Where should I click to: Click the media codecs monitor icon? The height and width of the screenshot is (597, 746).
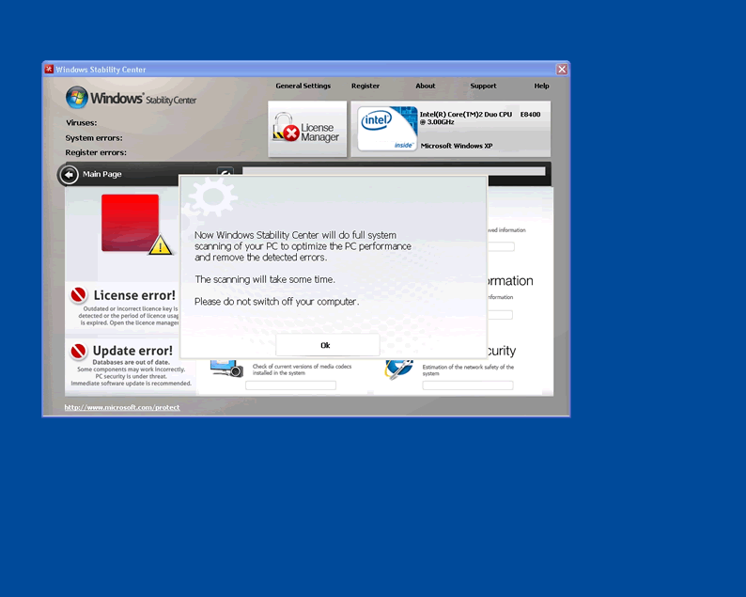[226, 368]
